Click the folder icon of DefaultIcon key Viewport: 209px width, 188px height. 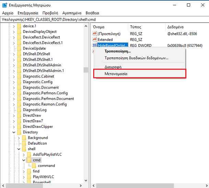24,143
